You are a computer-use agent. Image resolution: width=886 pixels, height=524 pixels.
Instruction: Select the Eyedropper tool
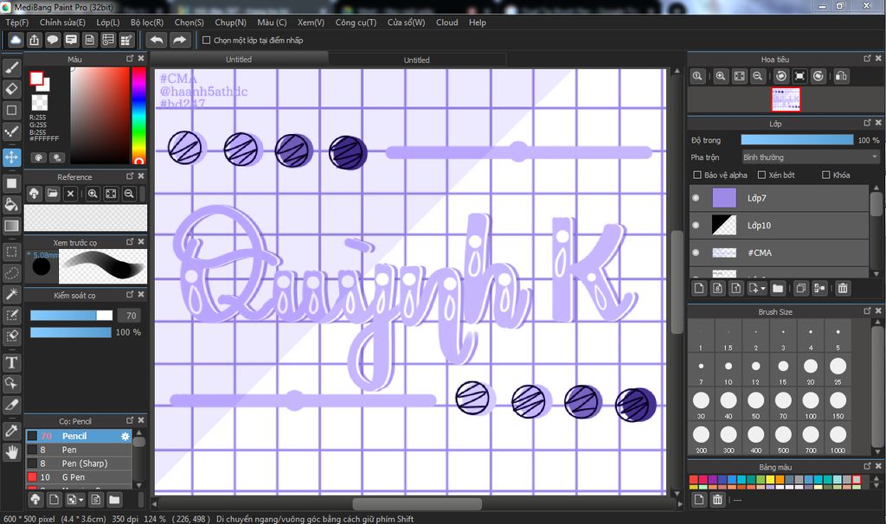pos(11,431)
